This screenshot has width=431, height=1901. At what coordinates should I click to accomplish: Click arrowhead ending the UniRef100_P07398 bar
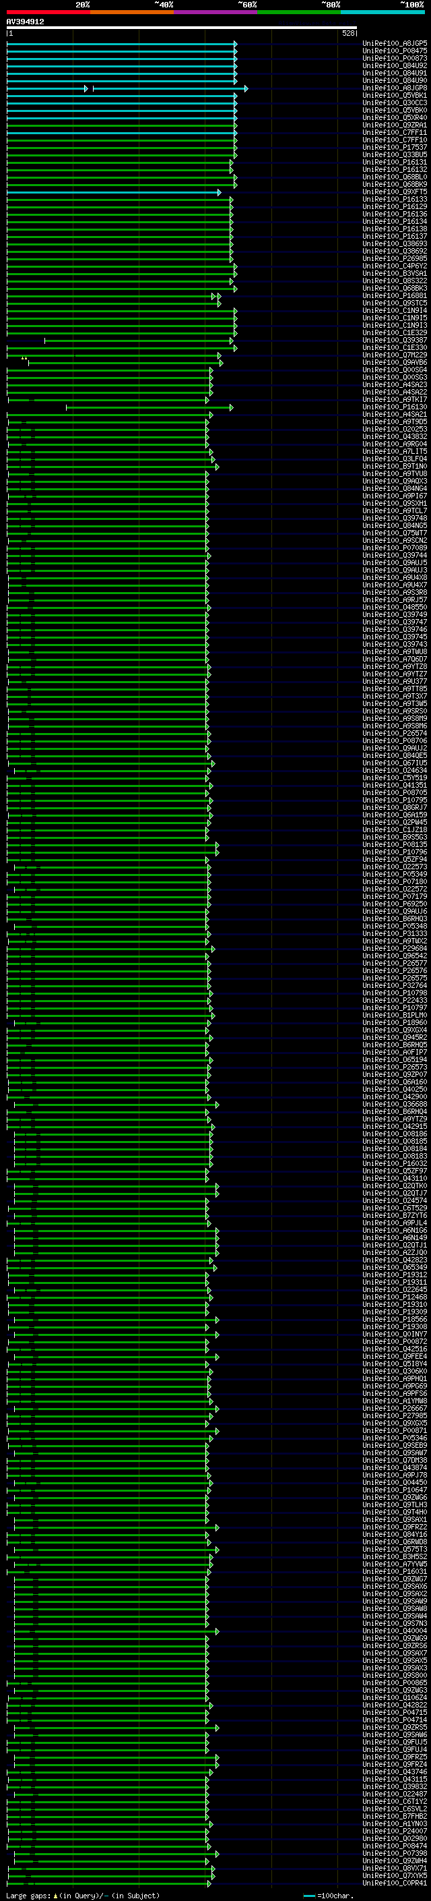(x=217, y=1854)
